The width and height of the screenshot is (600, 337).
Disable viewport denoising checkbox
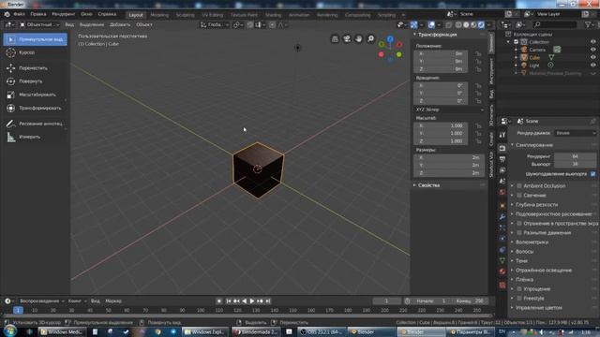pos(592,174)
